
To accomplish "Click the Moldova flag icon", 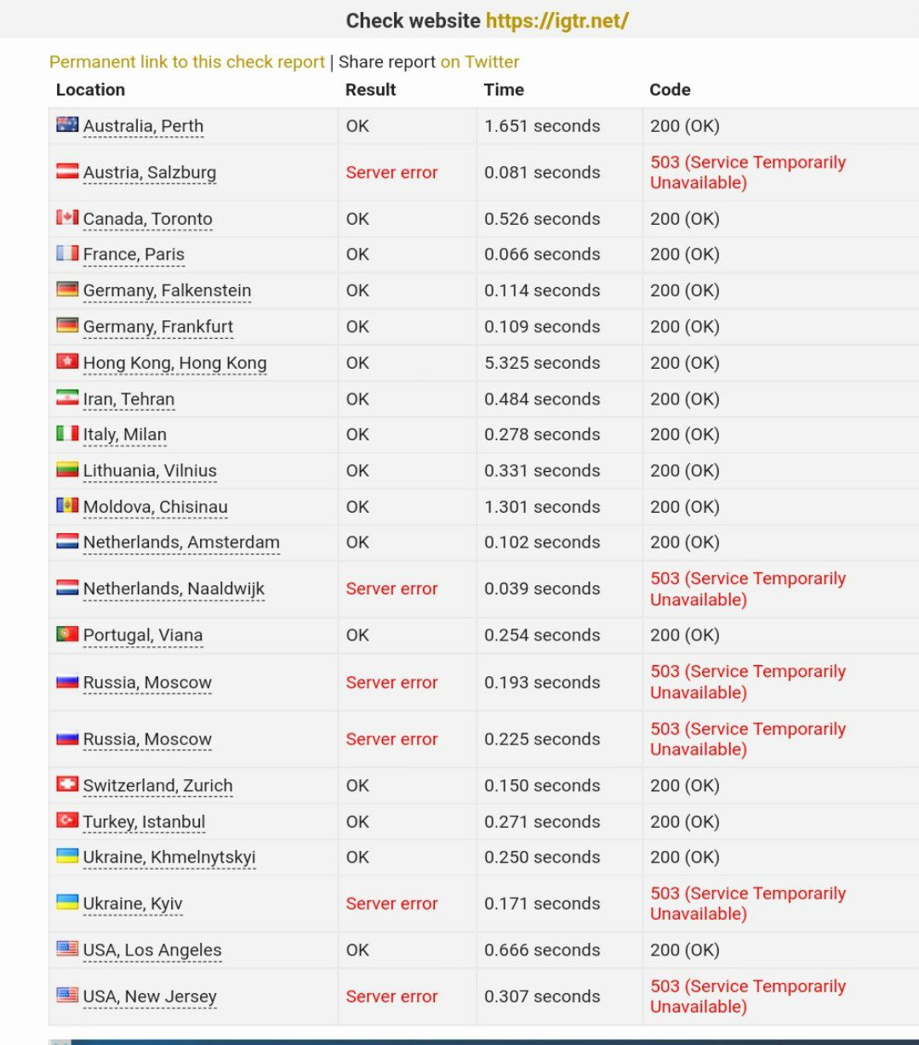I will [x=67, y=505].
